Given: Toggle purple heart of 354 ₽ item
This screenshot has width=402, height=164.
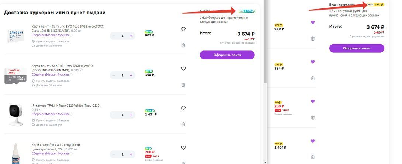Looking at the screenshot, I should coord(312,62).
